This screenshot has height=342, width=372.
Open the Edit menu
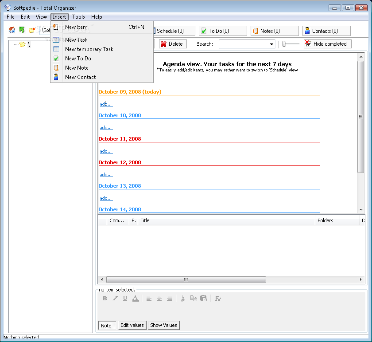pos(25,17)
